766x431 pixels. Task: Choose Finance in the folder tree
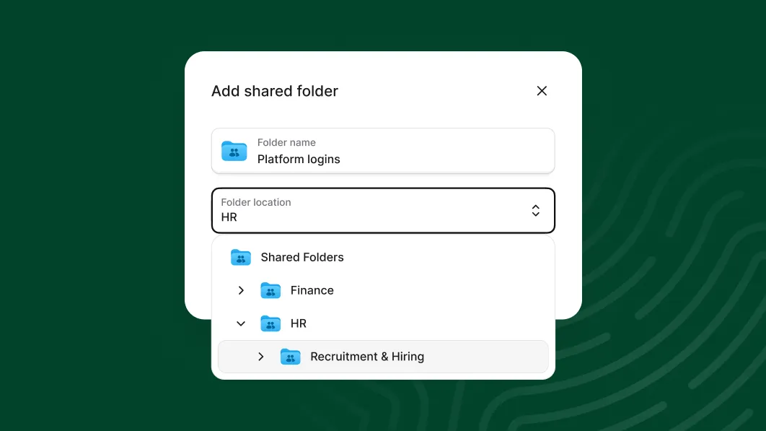coord(312,290)
